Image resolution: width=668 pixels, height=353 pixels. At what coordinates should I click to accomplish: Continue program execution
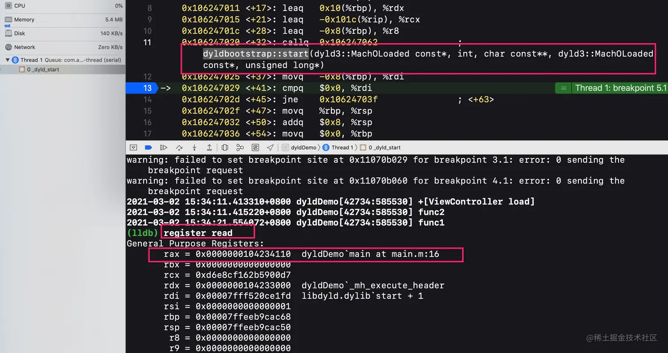tap(163, 147)
